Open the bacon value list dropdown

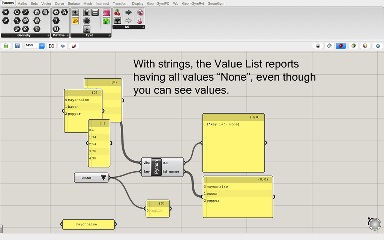coord(104,177)
